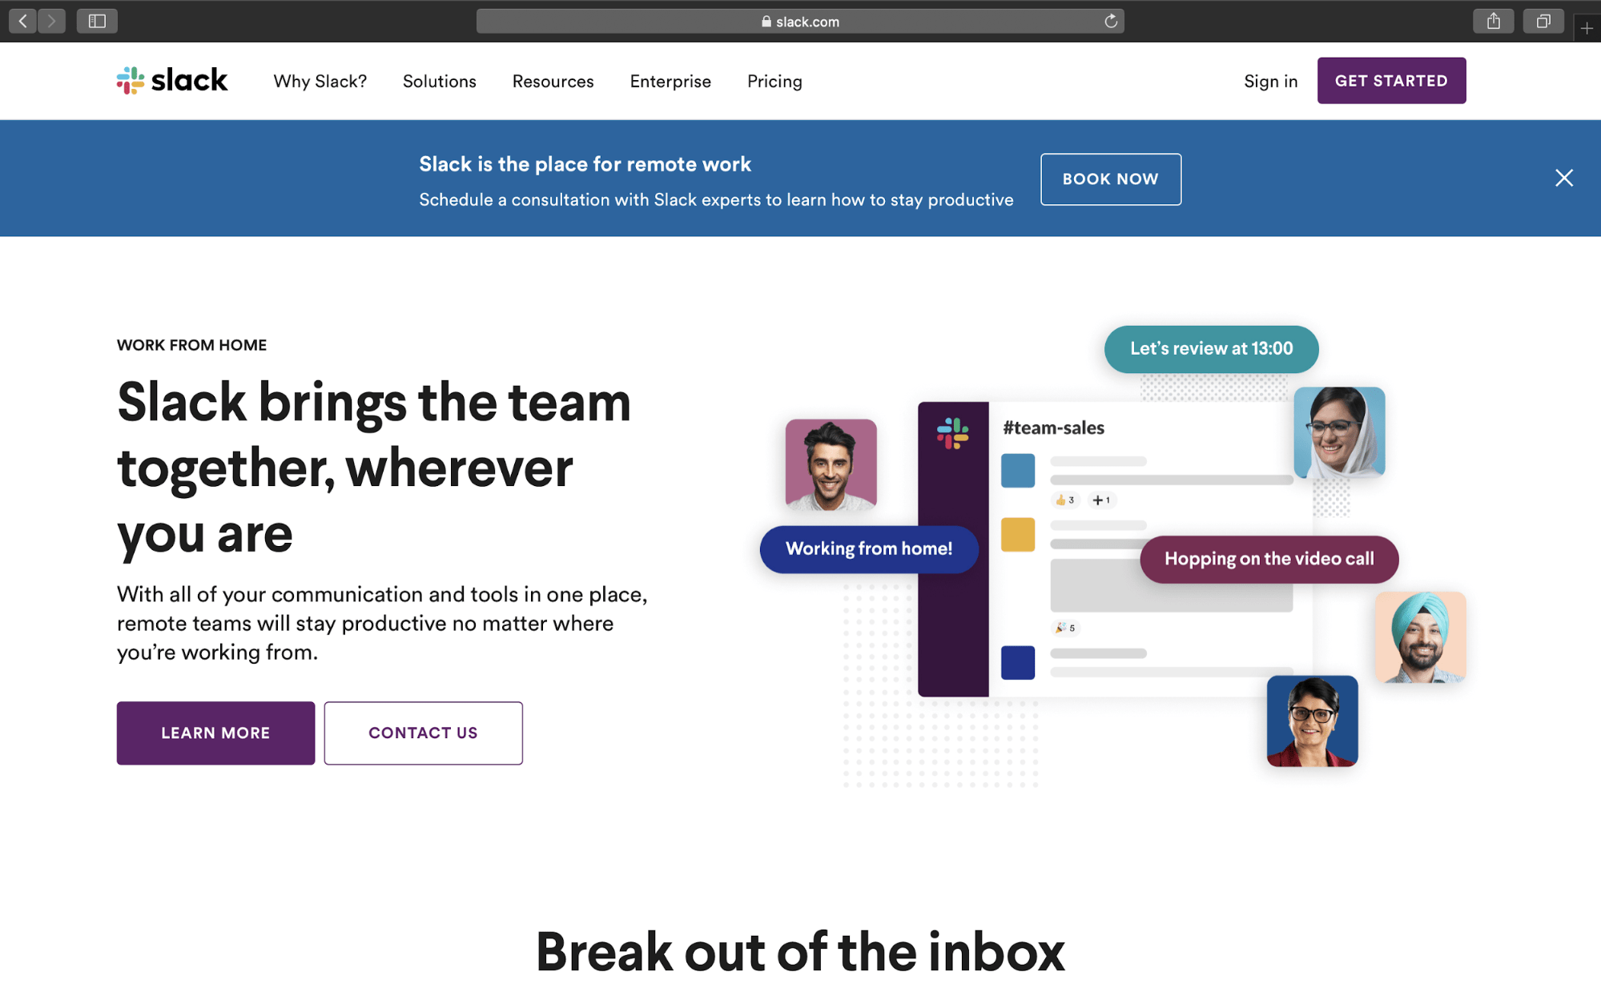Dismiss the blue remote work banner
The width and height of the screenshot is (1601, 1000).
point(1563,178)
